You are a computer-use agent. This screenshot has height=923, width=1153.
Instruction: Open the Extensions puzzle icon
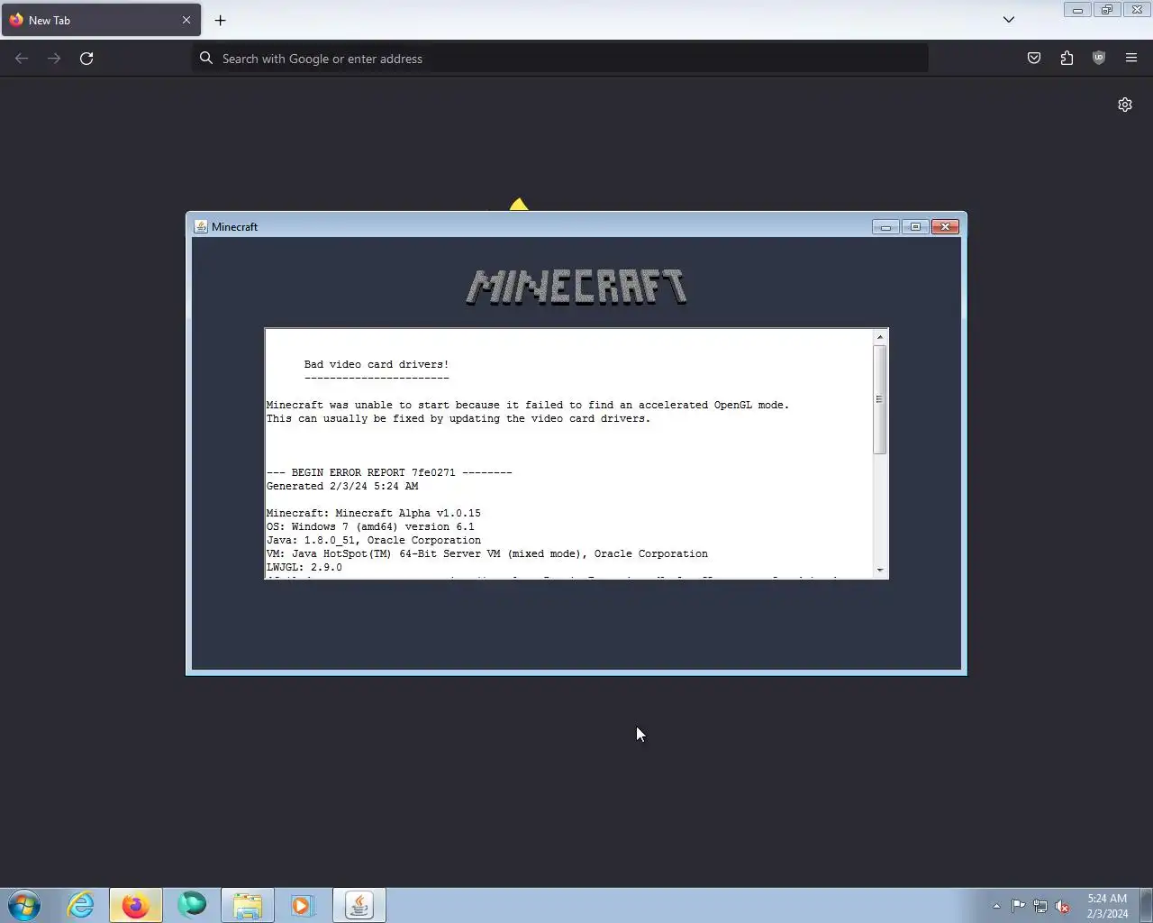(1067, 59)
